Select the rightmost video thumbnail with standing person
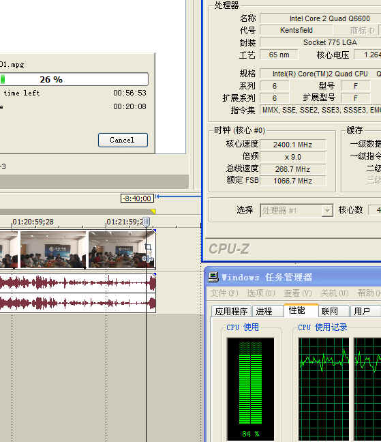This screenshot has width=381, height=442. click(x=121, y=250)
